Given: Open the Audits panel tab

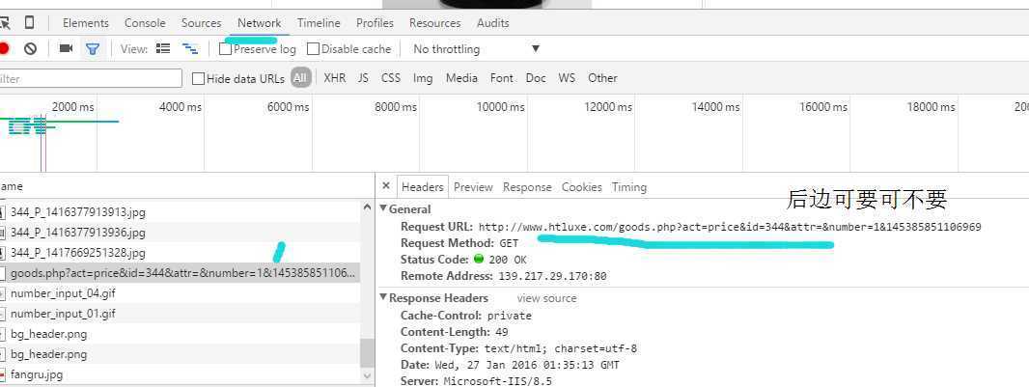Looking at the screenshot, I should [x=493, y=23].
